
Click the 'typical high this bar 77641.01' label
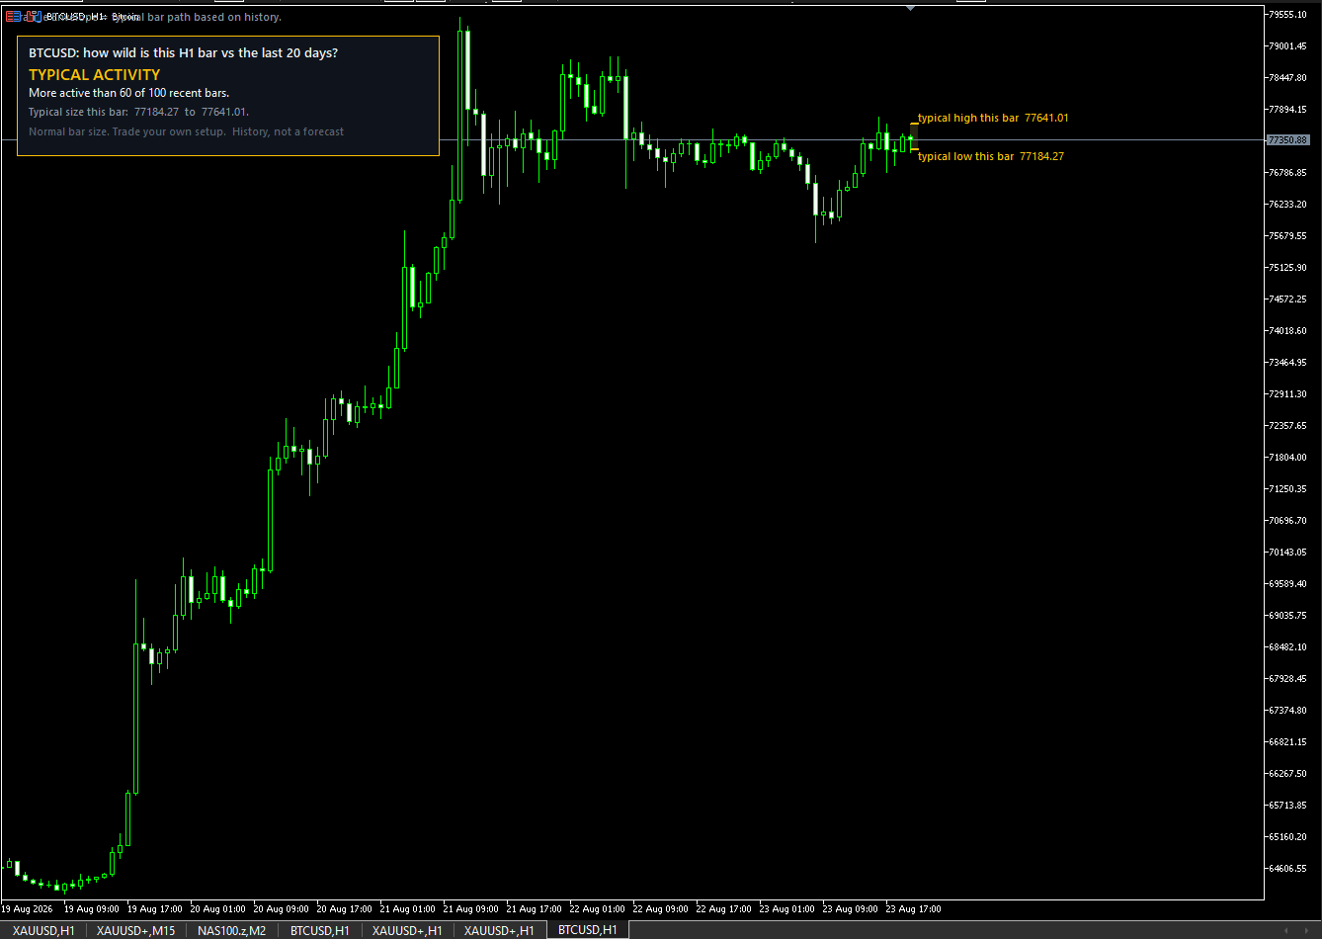[x=993, y=118]
